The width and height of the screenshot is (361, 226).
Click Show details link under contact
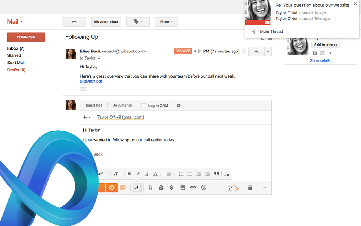320,61
